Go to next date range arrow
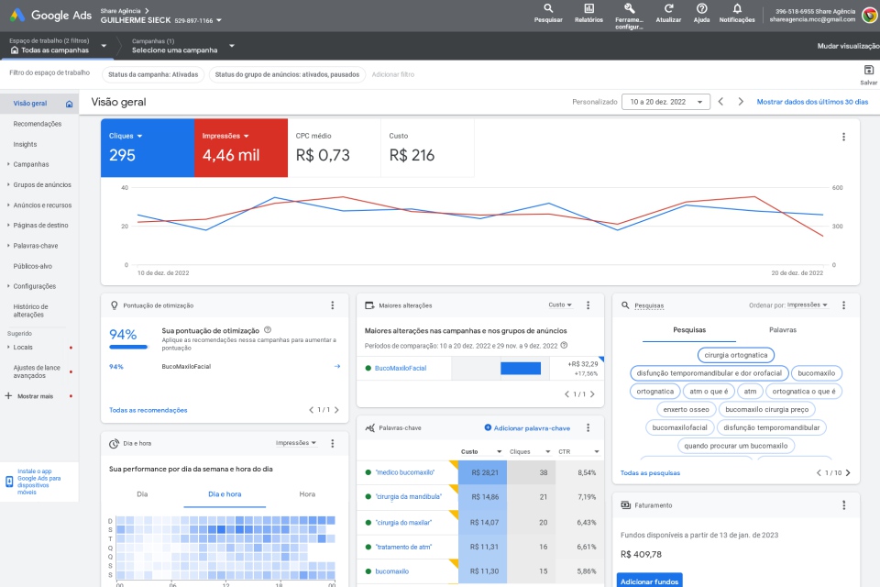The width and height of the screenshot is (880, 587). 741,102
